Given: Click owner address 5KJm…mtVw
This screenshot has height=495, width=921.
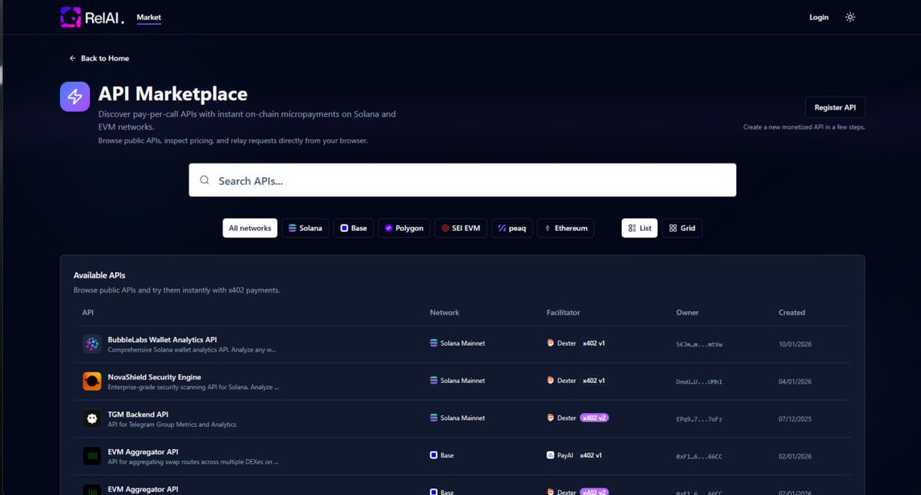Looking at the screenshot, I should [x=699, y=345].
